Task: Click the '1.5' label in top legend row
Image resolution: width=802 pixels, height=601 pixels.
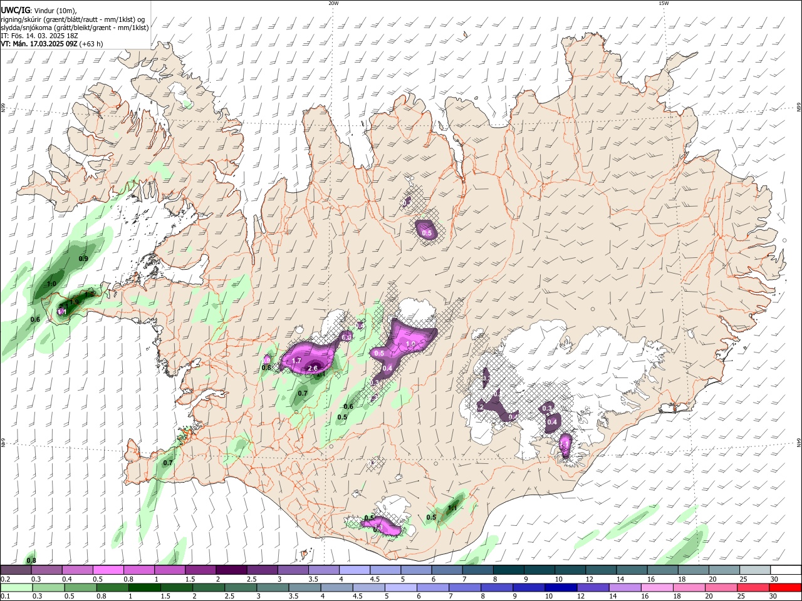Action: coord(189,579)
